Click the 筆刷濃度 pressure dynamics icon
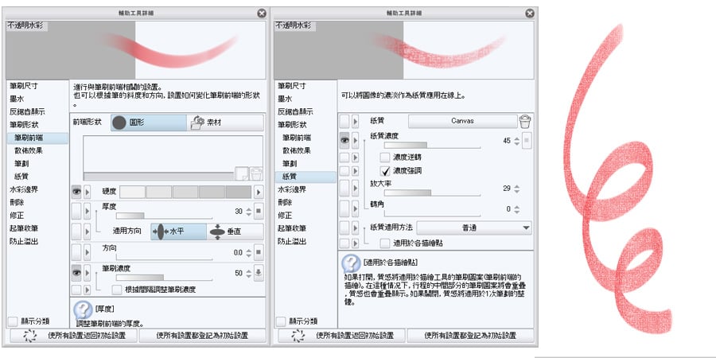The width and height of the screenshot is (716, 358). 258,274
